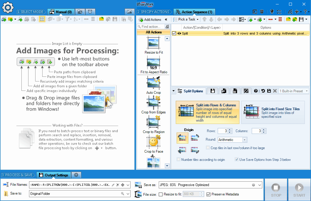Image resolution: width=311 pixels, height=201 pixels.
Task: Expand the Built-in Preset dropdown
Action: (x=294, y=91)
